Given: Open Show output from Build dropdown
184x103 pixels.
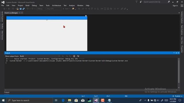Looking at the screenshot, I should [x=40, y=56].
